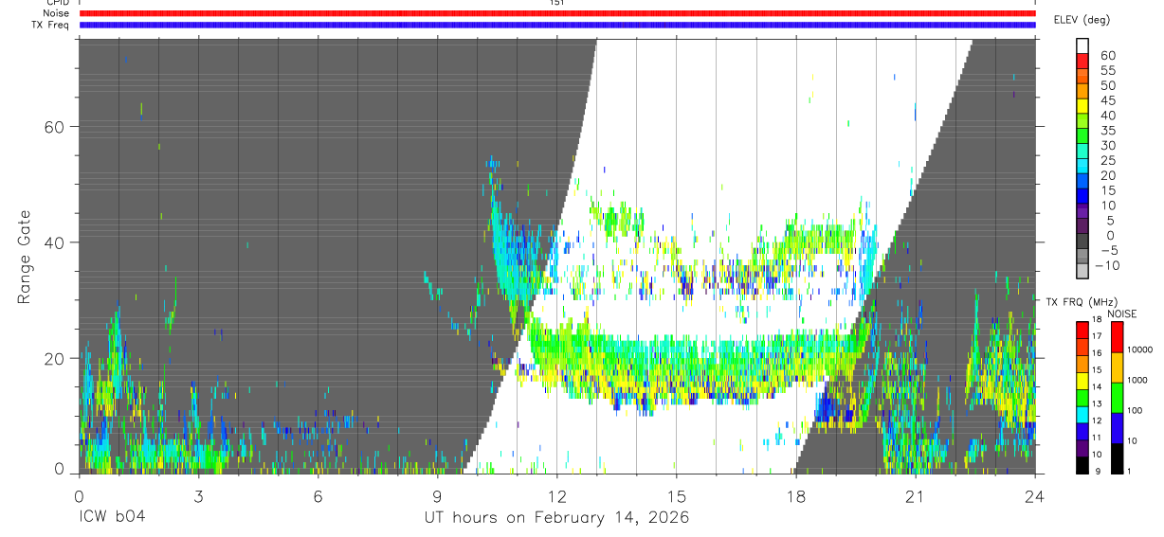The height and width of the screenshot is (537, 1164).
Task: Click the '50' ELEV colorbar label
Action: [x=1107, y=86]
